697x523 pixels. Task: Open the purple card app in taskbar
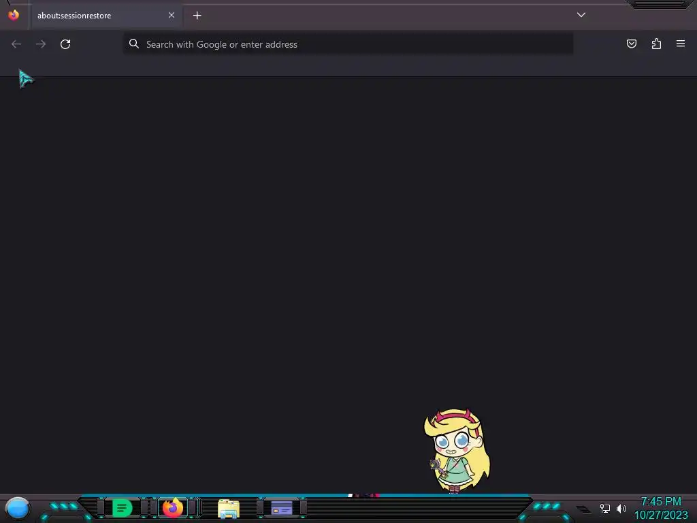[x=281, y=507]
